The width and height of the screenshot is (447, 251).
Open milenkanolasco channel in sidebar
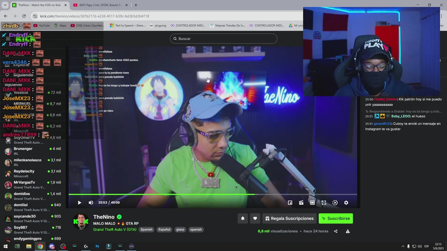(33, 162)
